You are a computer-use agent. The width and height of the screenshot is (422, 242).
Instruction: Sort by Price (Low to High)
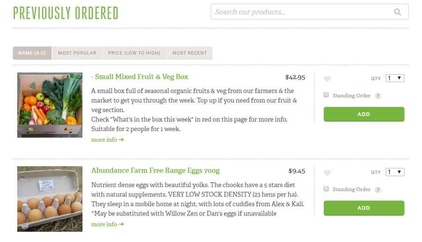click(x=134, y=53)
